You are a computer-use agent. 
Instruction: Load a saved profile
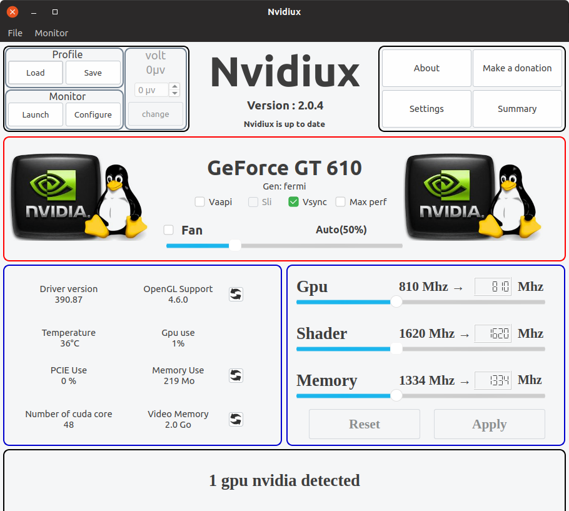(36, 73)
